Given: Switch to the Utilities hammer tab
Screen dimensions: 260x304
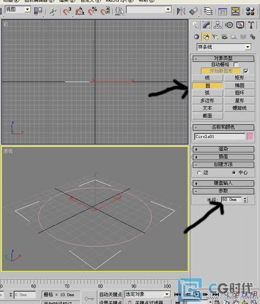Looking at the screenshot, I should tap(251, 25).
